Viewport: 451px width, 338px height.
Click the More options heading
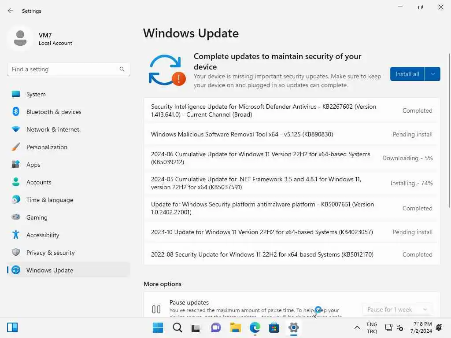point(163,284)
